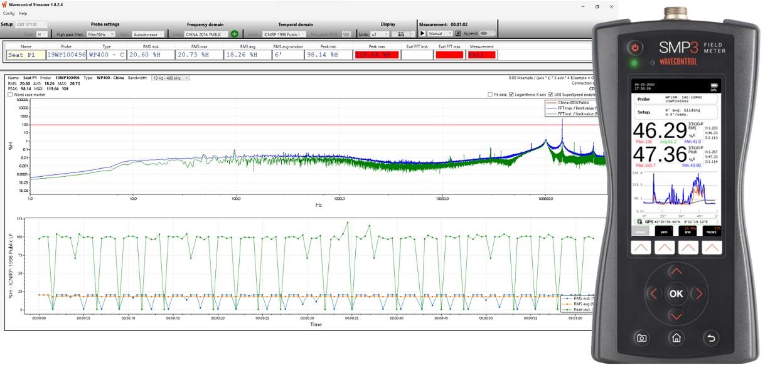The height and width of the screenshot is (365, 775).
Task: Click the fourth SMP3 up-arrow softkey
Action: pyautogui.click(x=711, y=248)
